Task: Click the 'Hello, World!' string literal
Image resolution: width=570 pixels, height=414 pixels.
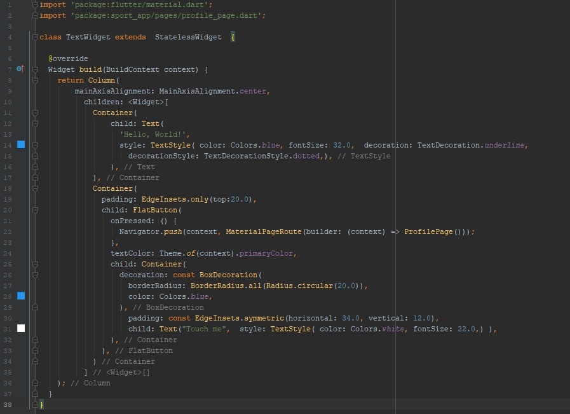Action: (x=153, y=134)
